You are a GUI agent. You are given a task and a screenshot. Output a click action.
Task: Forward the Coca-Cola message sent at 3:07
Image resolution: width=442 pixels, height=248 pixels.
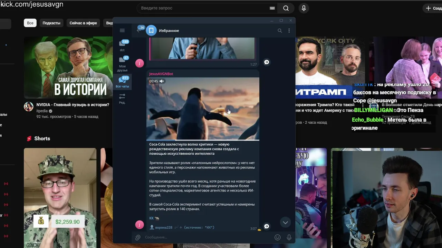coord(267,226)
